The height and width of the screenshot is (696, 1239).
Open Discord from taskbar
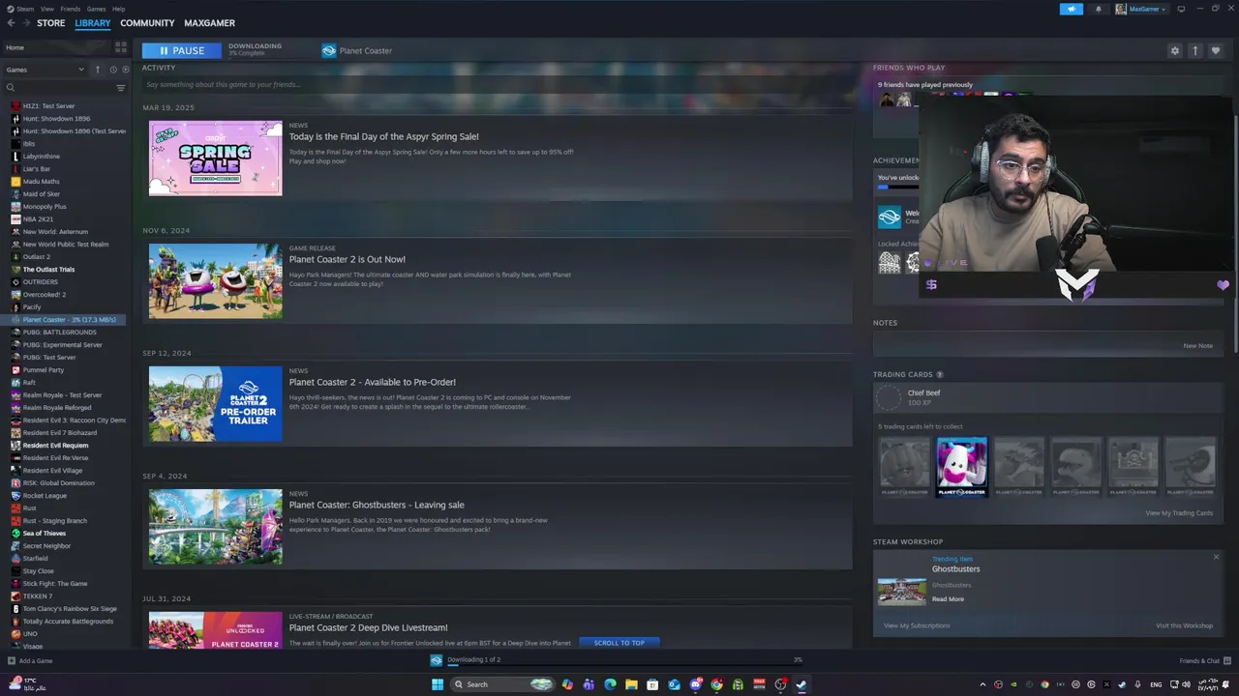[695, 684]
